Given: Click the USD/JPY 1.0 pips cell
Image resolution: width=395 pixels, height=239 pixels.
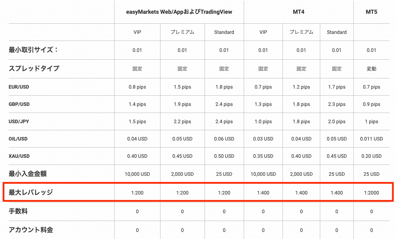Looking at the screenshot, I should click(263, 121).
